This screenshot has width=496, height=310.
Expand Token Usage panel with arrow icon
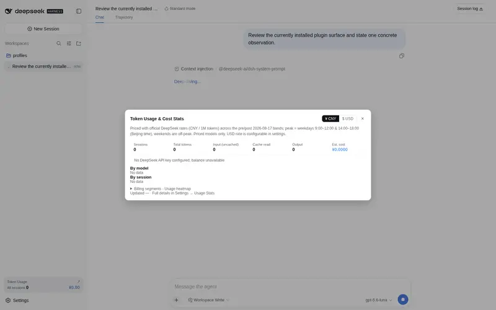click(x=79, y=281)
